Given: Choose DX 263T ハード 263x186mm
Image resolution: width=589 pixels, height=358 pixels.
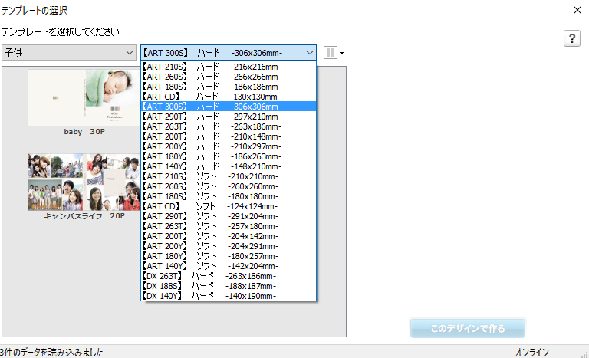Looking at the screenshot, I should (x=229, y=276).
